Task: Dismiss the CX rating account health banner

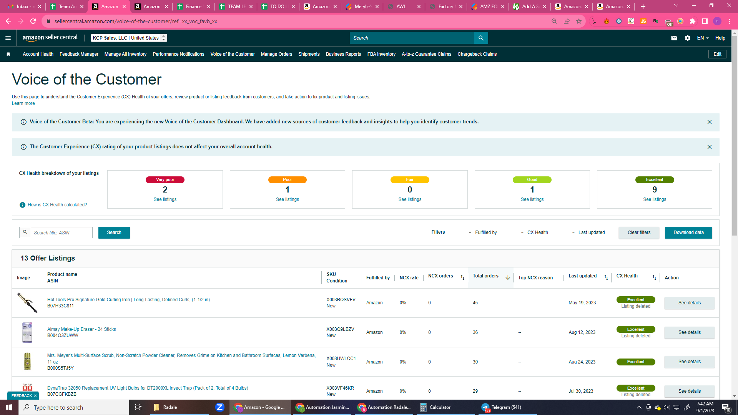Action: click(710, 147)
